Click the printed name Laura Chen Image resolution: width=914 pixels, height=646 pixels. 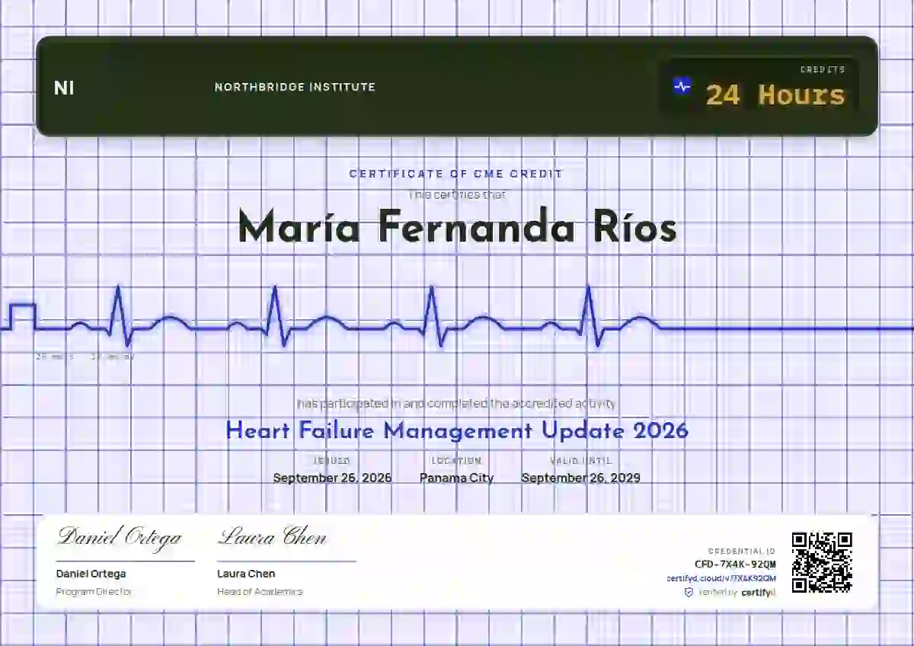[246, 574]
